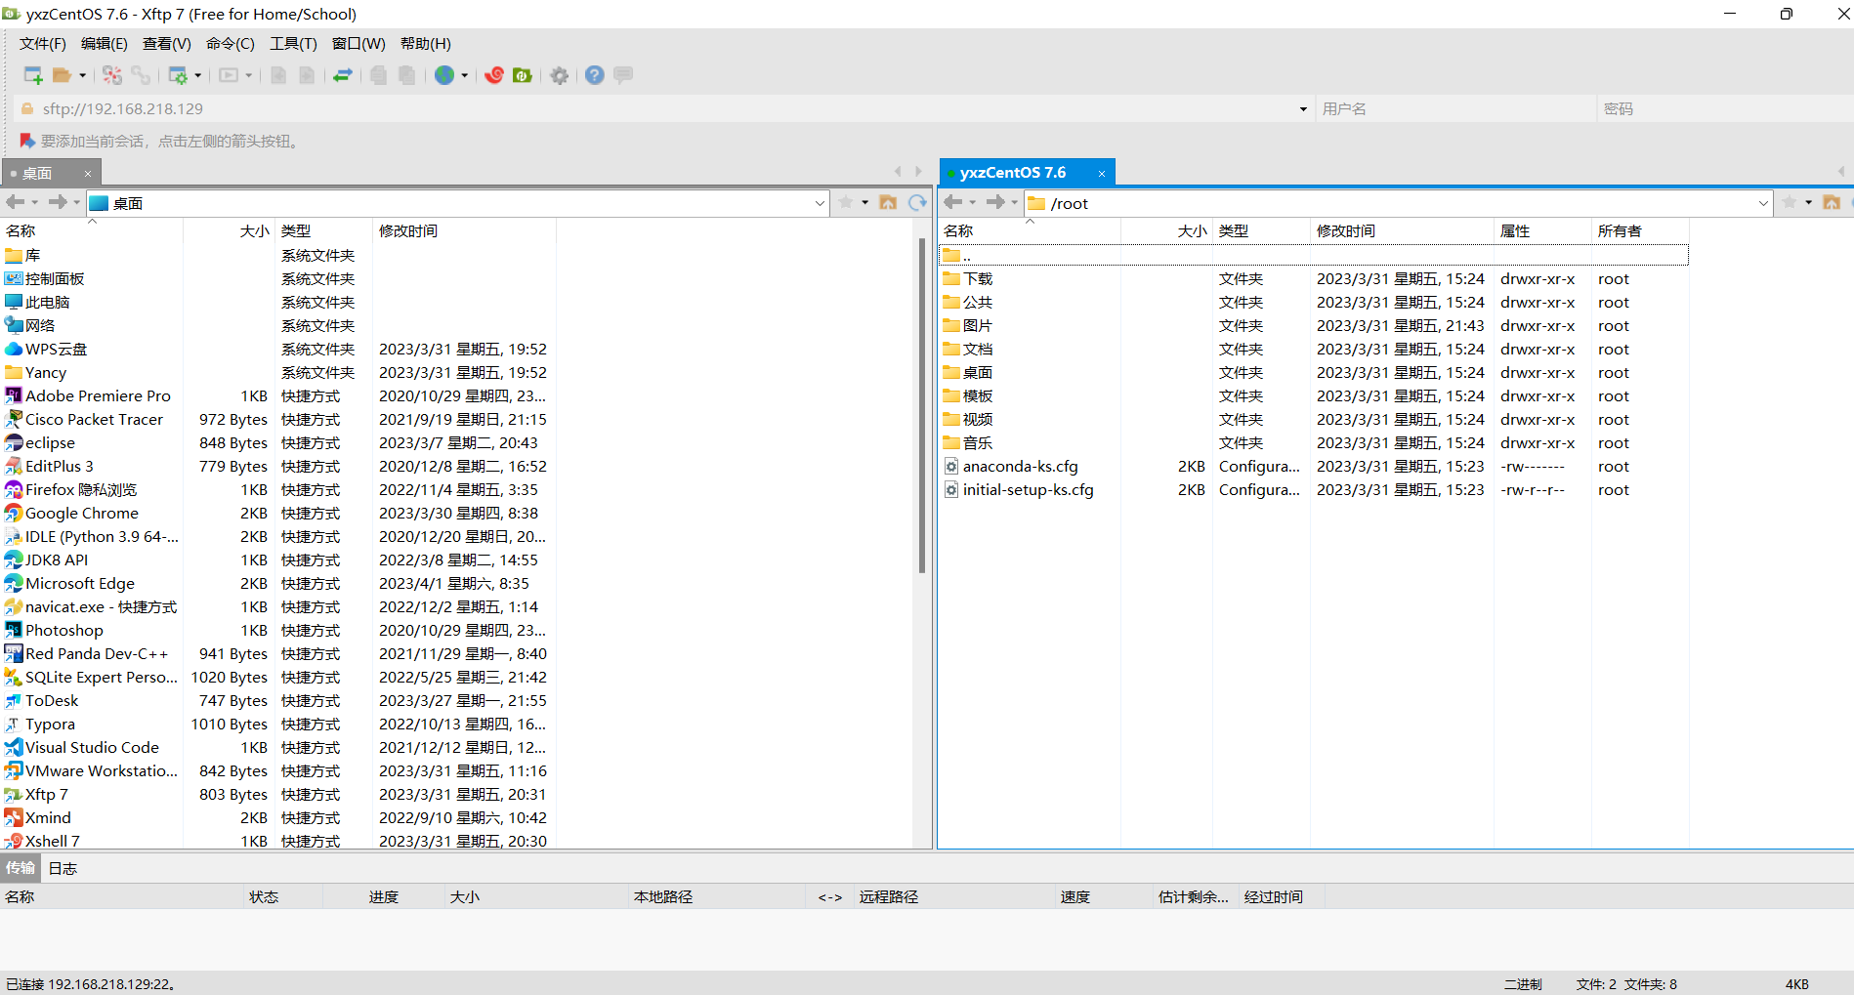
Task: Click the 密码 input field
Action: pyautogui.click(x=1725, y=108)
